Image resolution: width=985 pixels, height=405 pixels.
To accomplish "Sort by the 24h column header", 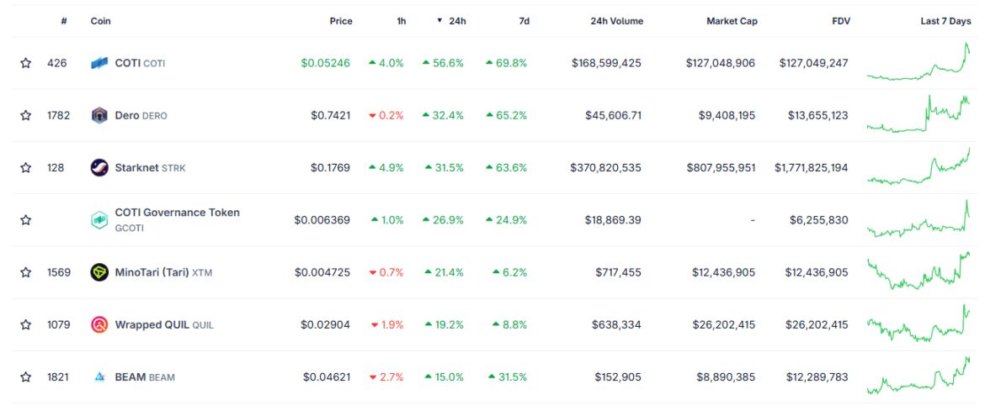I will 455,21.
